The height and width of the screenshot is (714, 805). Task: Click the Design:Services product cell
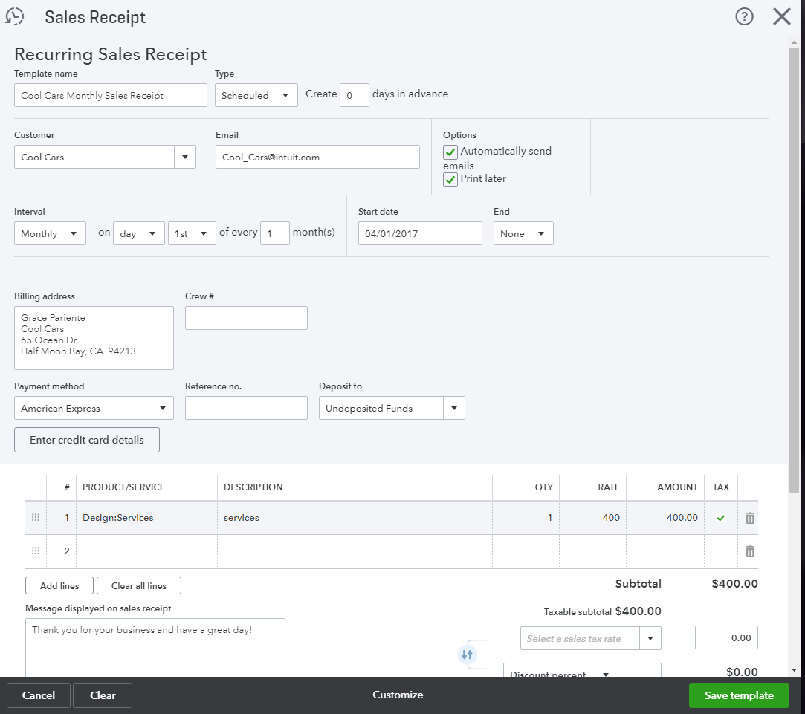146,518
